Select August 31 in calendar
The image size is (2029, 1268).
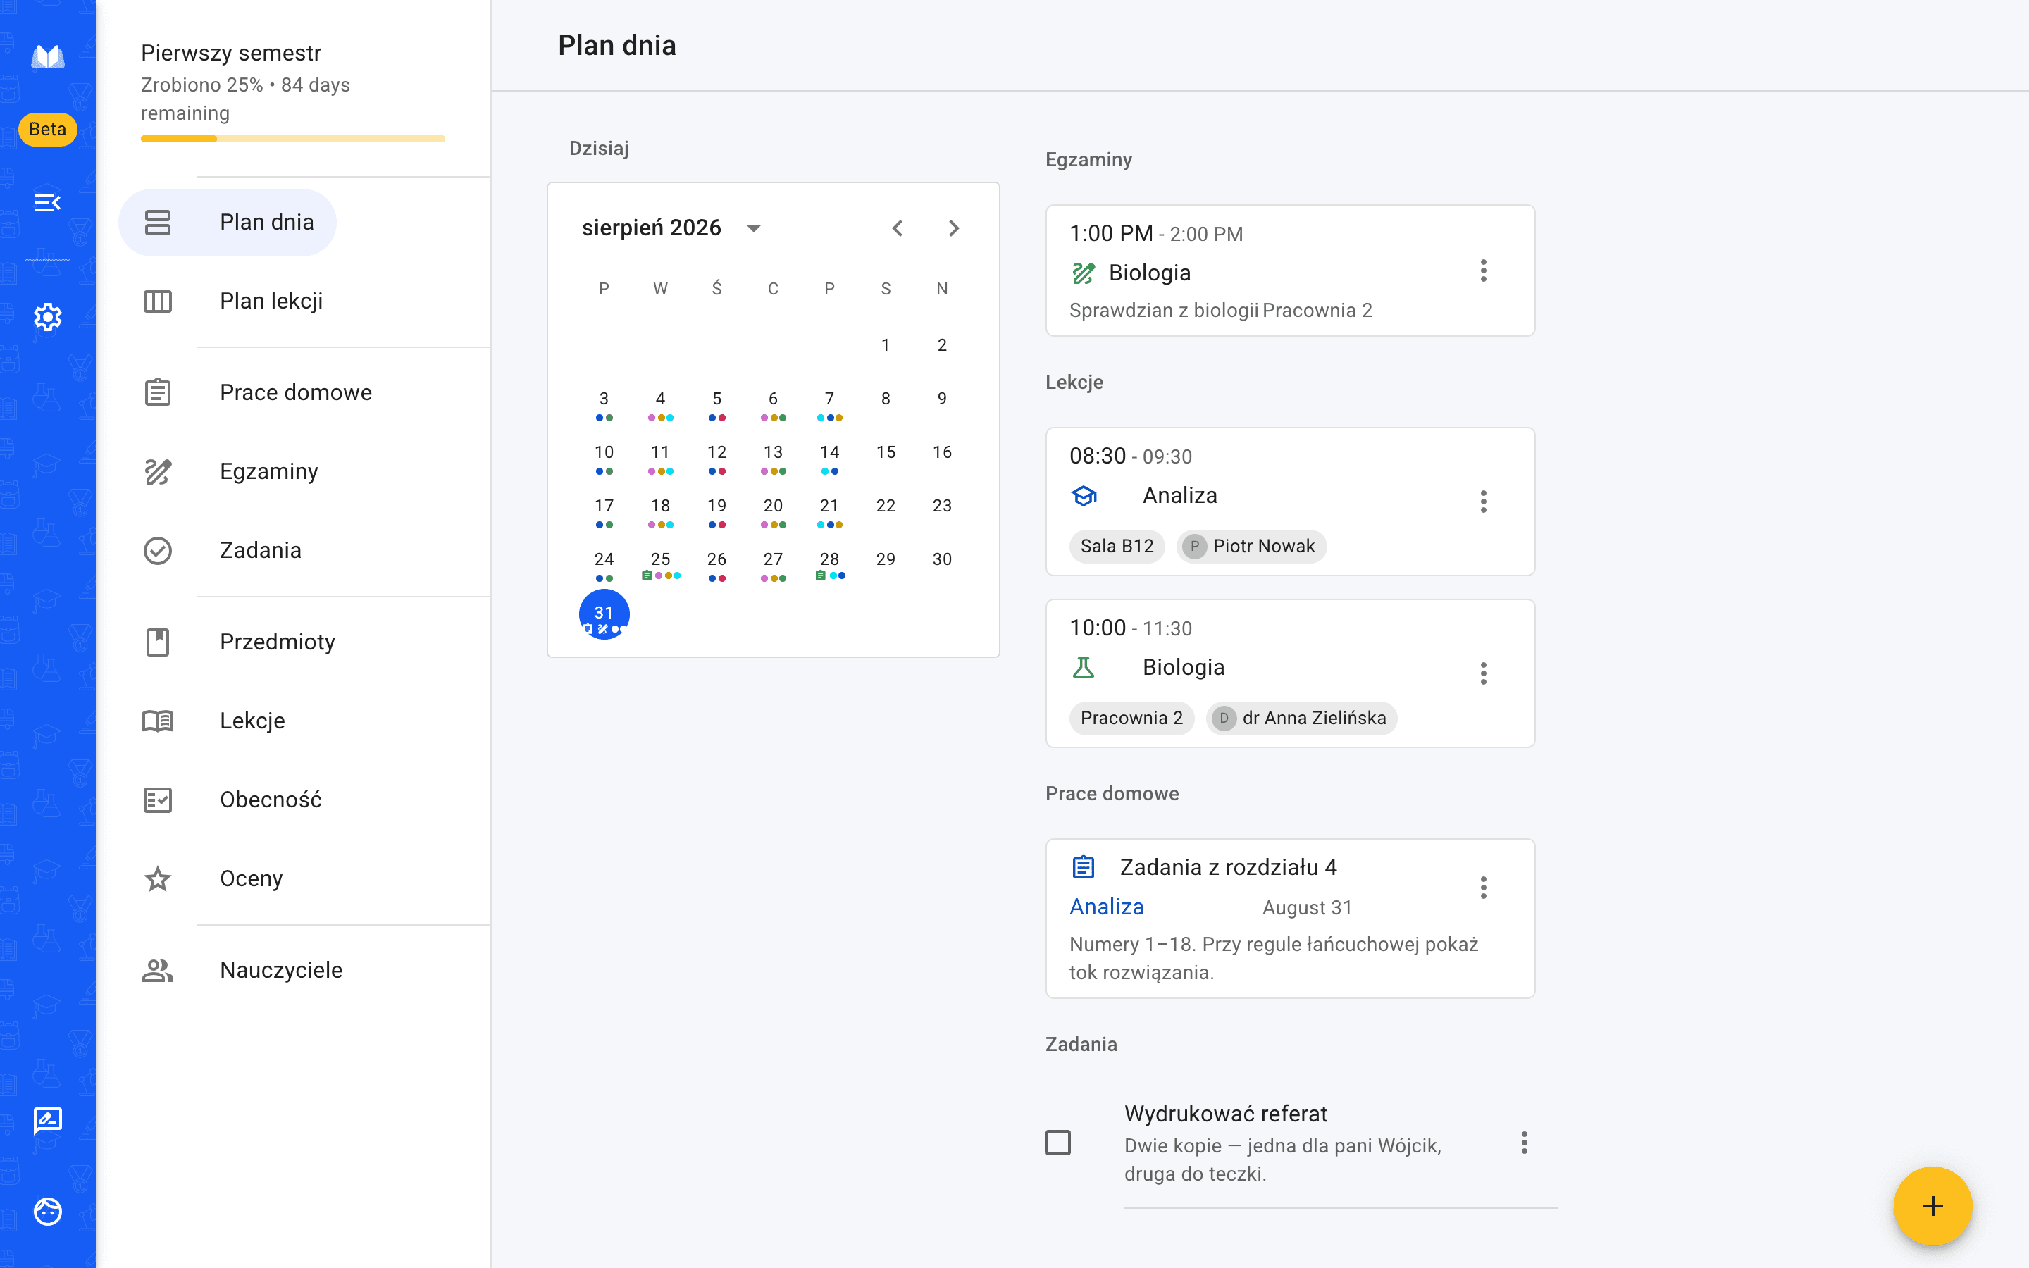click(x=604, y=614)
